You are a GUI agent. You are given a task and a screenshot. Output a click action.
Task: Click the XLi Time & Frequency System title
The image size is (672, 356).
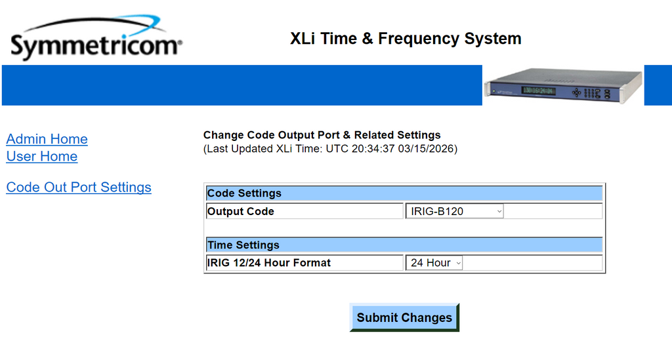click(x=406, y=39)
